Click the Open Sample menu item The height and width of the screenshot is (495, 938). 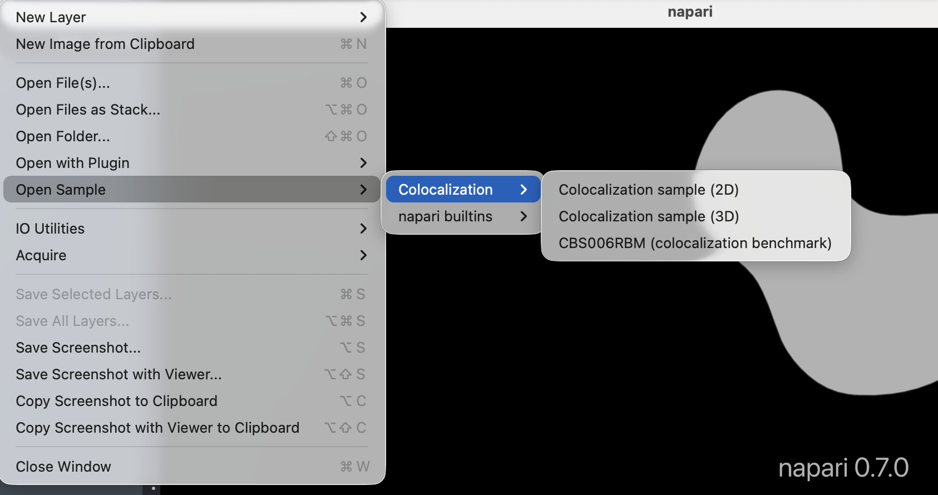pos(192,190)
